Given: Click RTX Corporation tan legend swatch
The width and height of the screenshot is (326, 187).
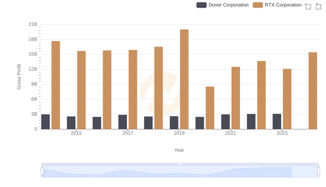Looking at the screenshot, I should click(x=258, y=5).
